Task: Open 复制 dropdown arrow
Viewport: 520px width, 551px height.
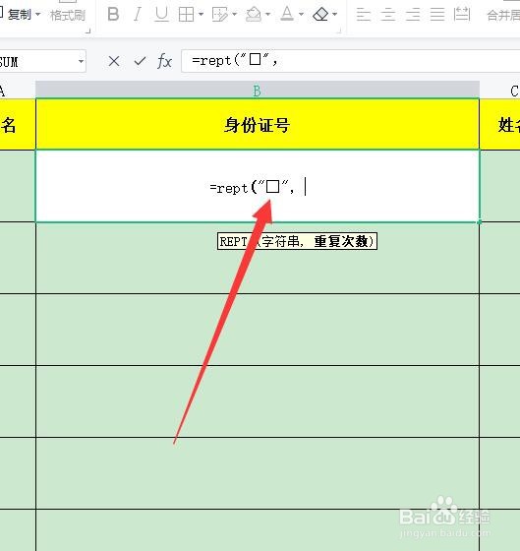Action: coord(38,15)
